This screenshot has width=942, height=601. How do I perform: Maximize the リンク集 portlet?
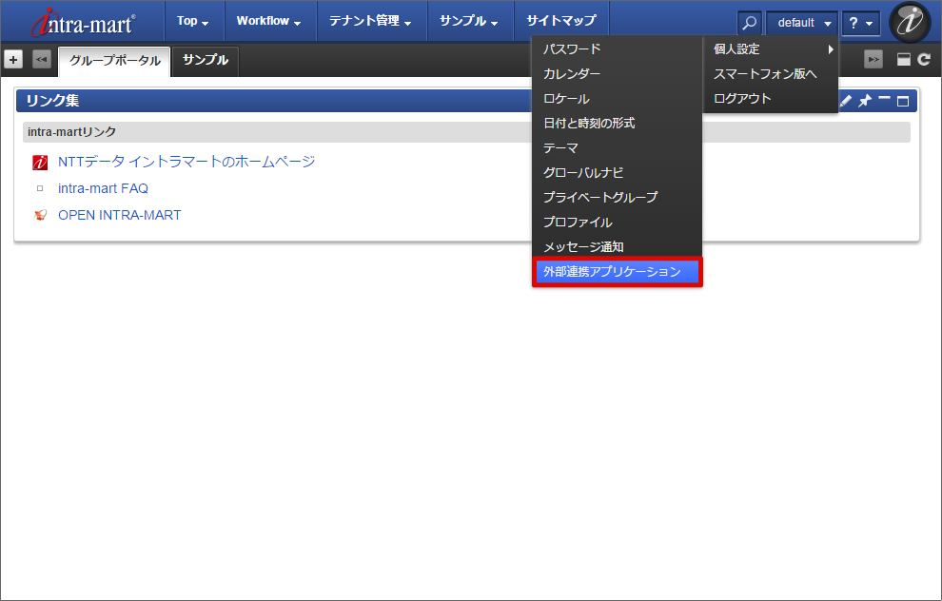point(903,101)
